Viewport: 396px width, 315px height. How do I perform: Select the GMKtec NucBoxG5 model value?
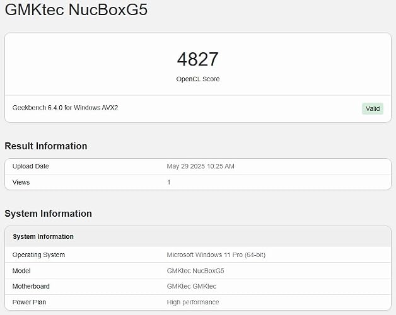[x=195, y=271]
